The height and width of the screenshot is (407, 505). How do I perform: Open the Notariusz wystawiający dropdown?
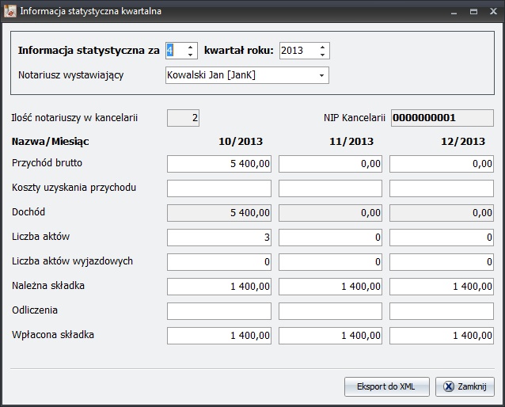click(x=321, y=75)
